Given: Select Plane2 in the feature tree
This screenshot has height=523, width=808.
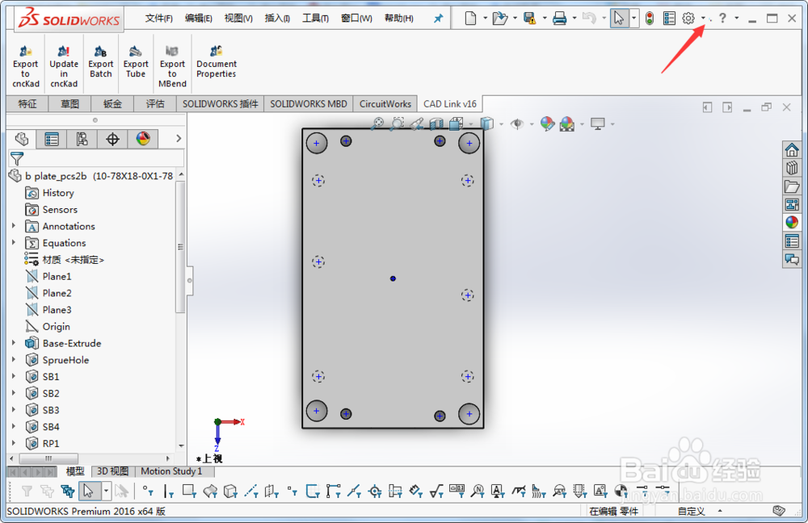Looking at the screenshot, I should pyautogui.click(x=57, y=293).
